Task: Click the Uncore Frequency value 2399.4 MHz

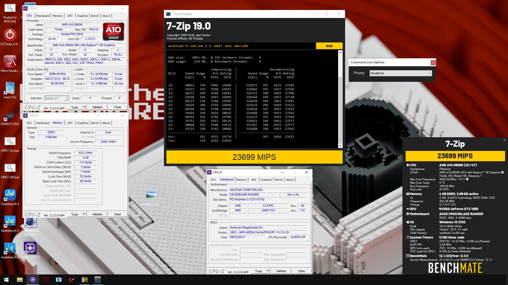Action: 108,142
